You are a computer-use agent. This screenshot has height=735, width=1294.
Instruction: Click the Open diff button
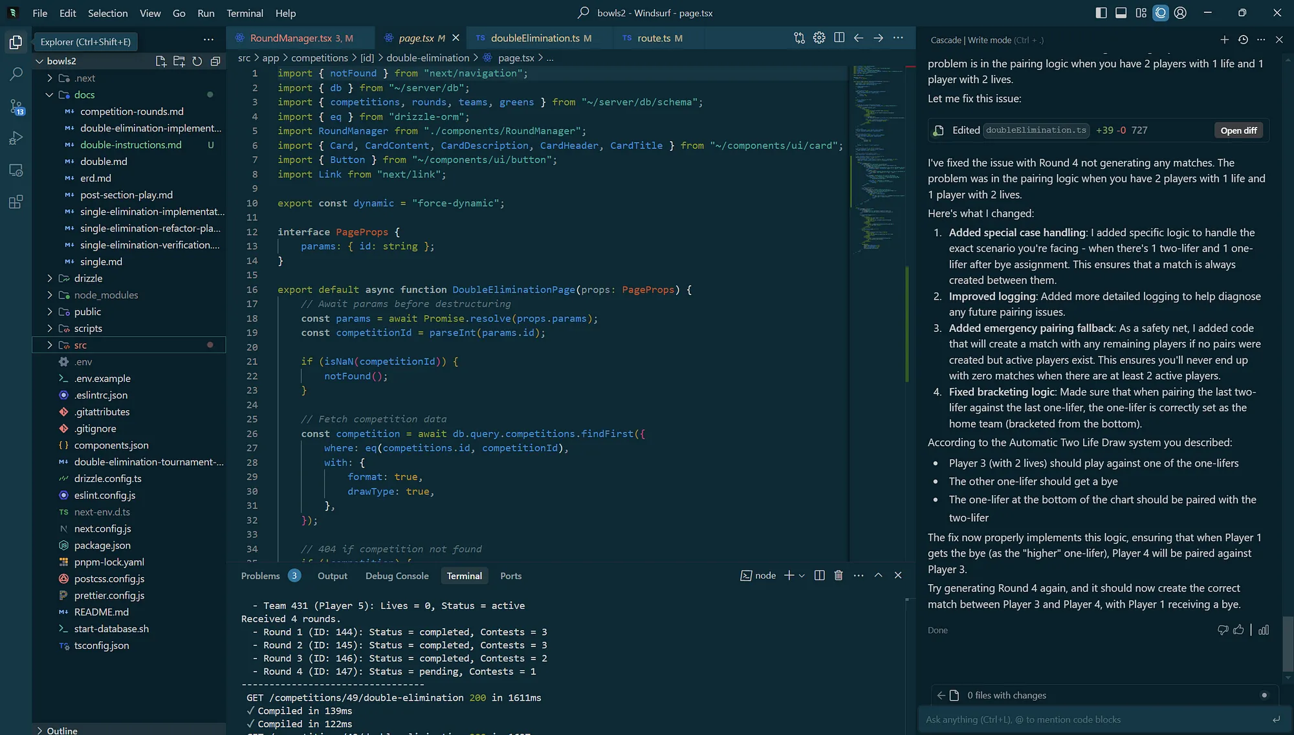coord(1238,130)
